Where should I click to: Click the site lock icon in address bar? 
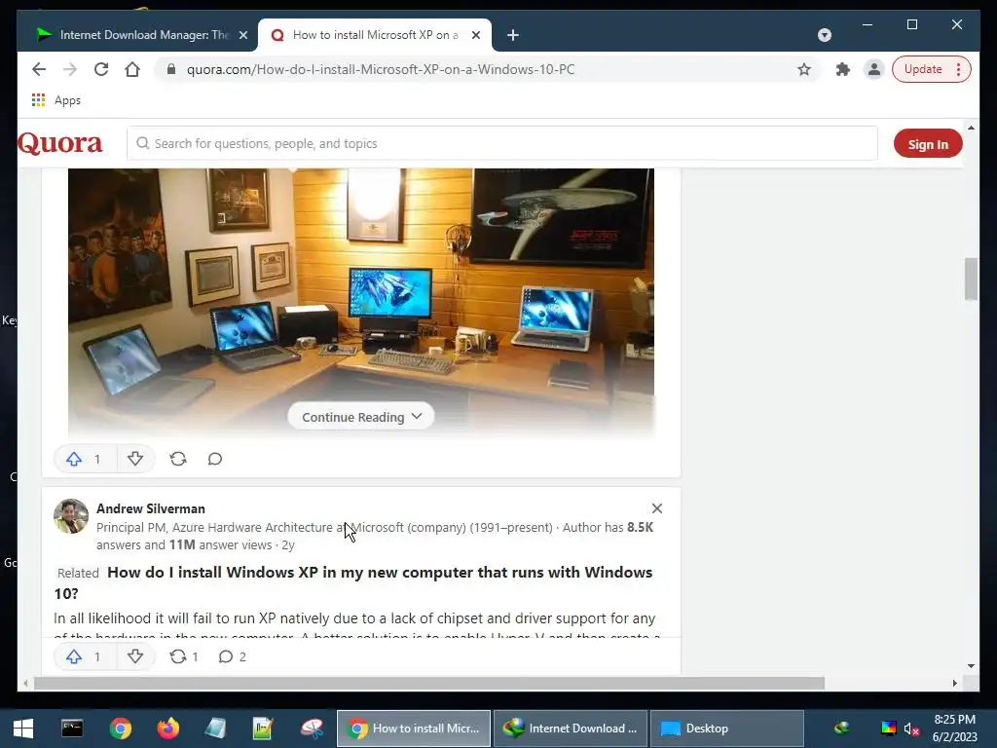click(x=171, y=69)
